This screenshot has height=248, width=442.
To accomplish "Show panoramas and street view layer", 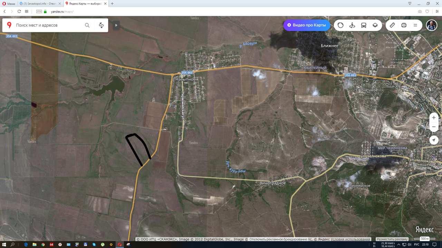I will [352, 25].
